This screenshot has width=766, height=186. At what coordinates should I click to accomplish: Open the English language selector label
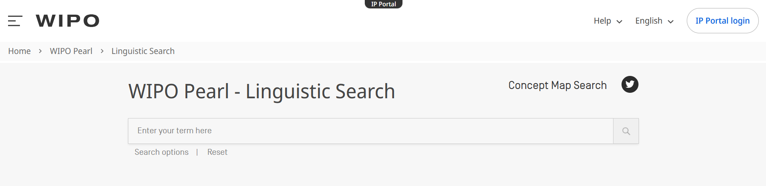(648, 21)
